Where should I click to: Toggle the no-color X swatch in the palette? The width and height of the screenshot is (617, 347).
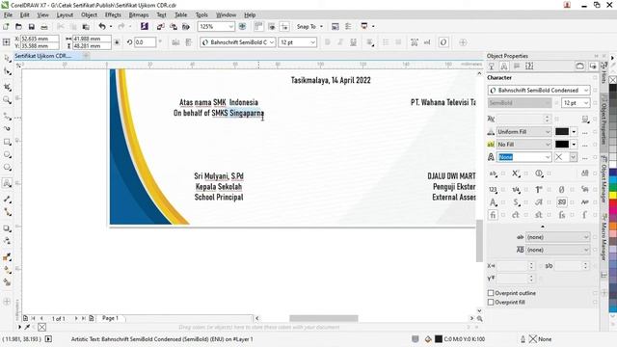tap(613, 80)
